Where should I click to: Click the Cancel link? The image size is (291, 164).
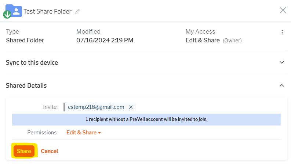pyautogui.click(x=50, y=151)
